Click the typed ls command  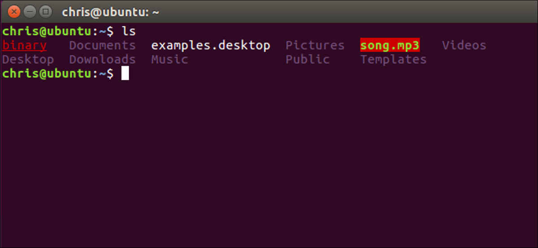coord(129,32)
